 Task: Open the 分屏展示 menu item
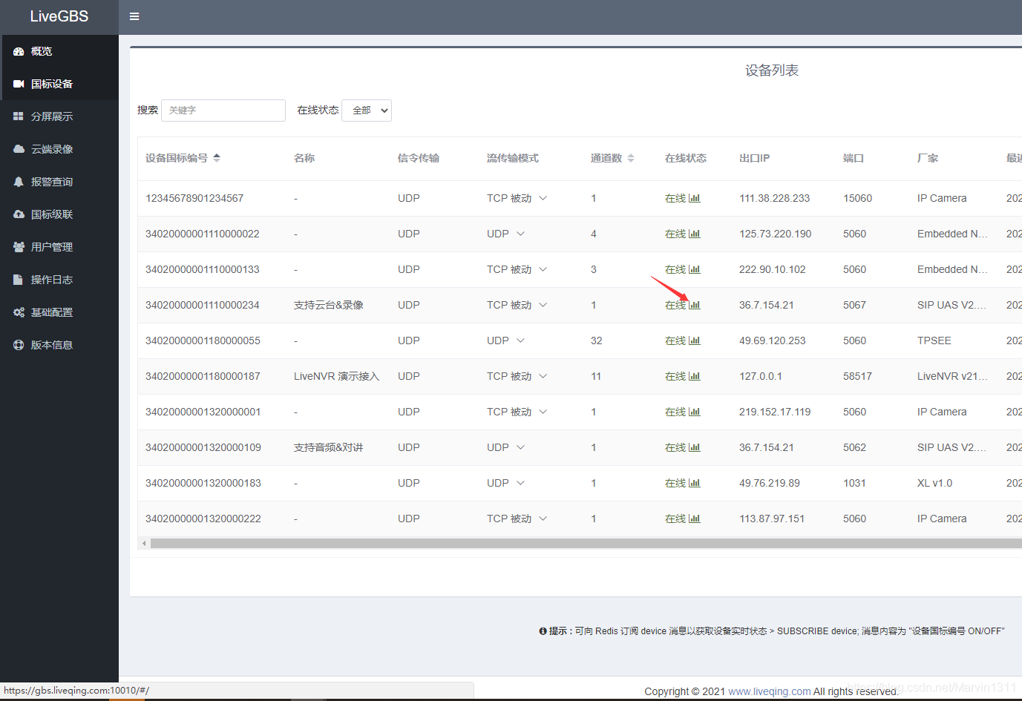pyautogui.click(x=59, y=116)
